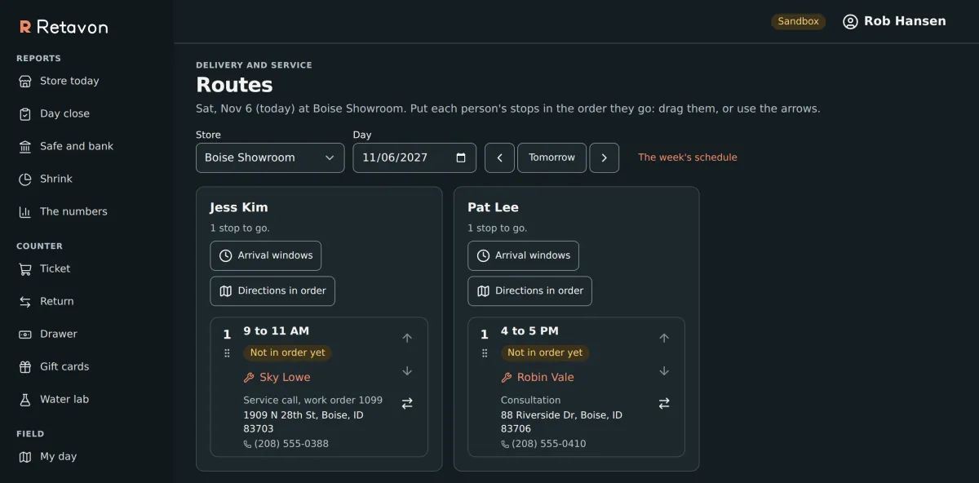Go to previous day with left chevron
Viewport: 979px width, 483px height.
point(499,157)
